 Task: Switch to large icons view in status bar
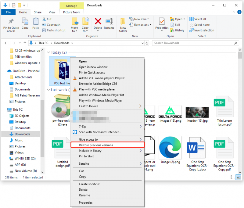(x=239, y=177)
